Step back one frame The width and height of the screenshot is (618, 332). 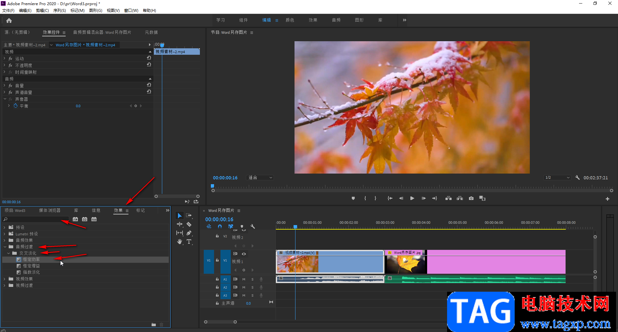401,198
